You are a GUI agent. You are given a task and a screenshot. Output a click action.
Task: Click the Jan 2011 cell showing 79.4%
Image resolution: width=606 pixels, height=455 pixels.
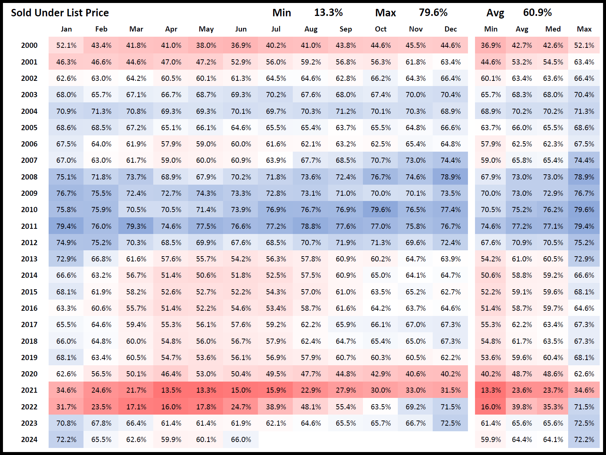tap(66, 226)
